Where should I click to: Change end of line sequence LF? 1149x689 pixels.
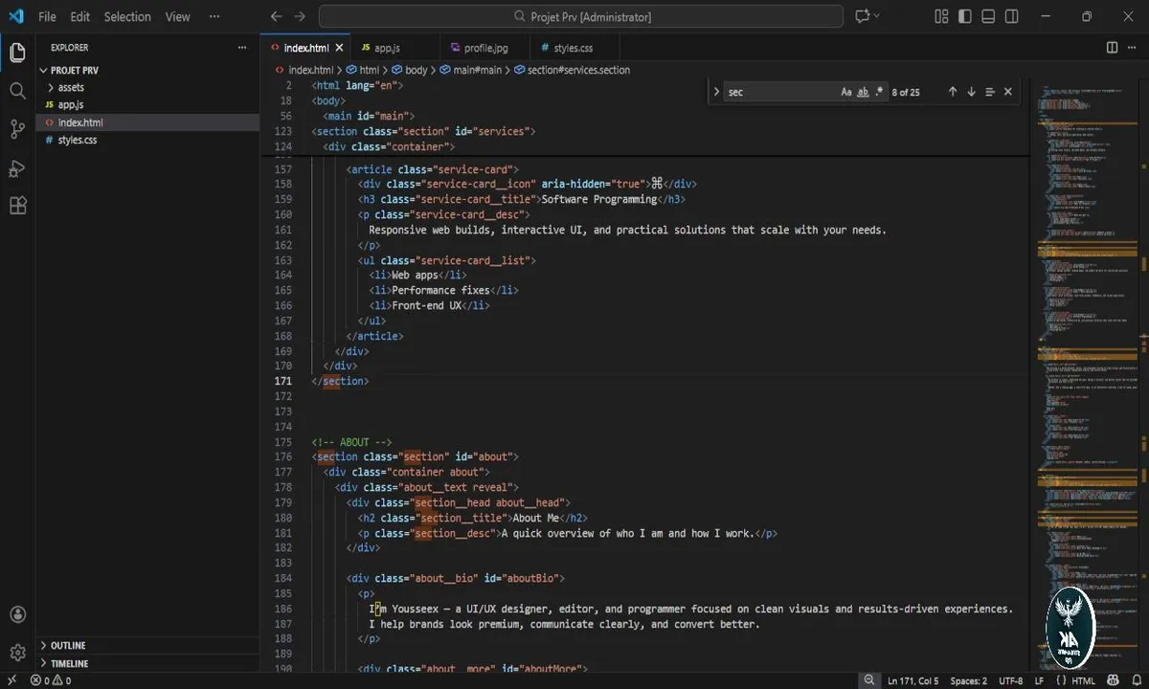(x=1039, y=680)
